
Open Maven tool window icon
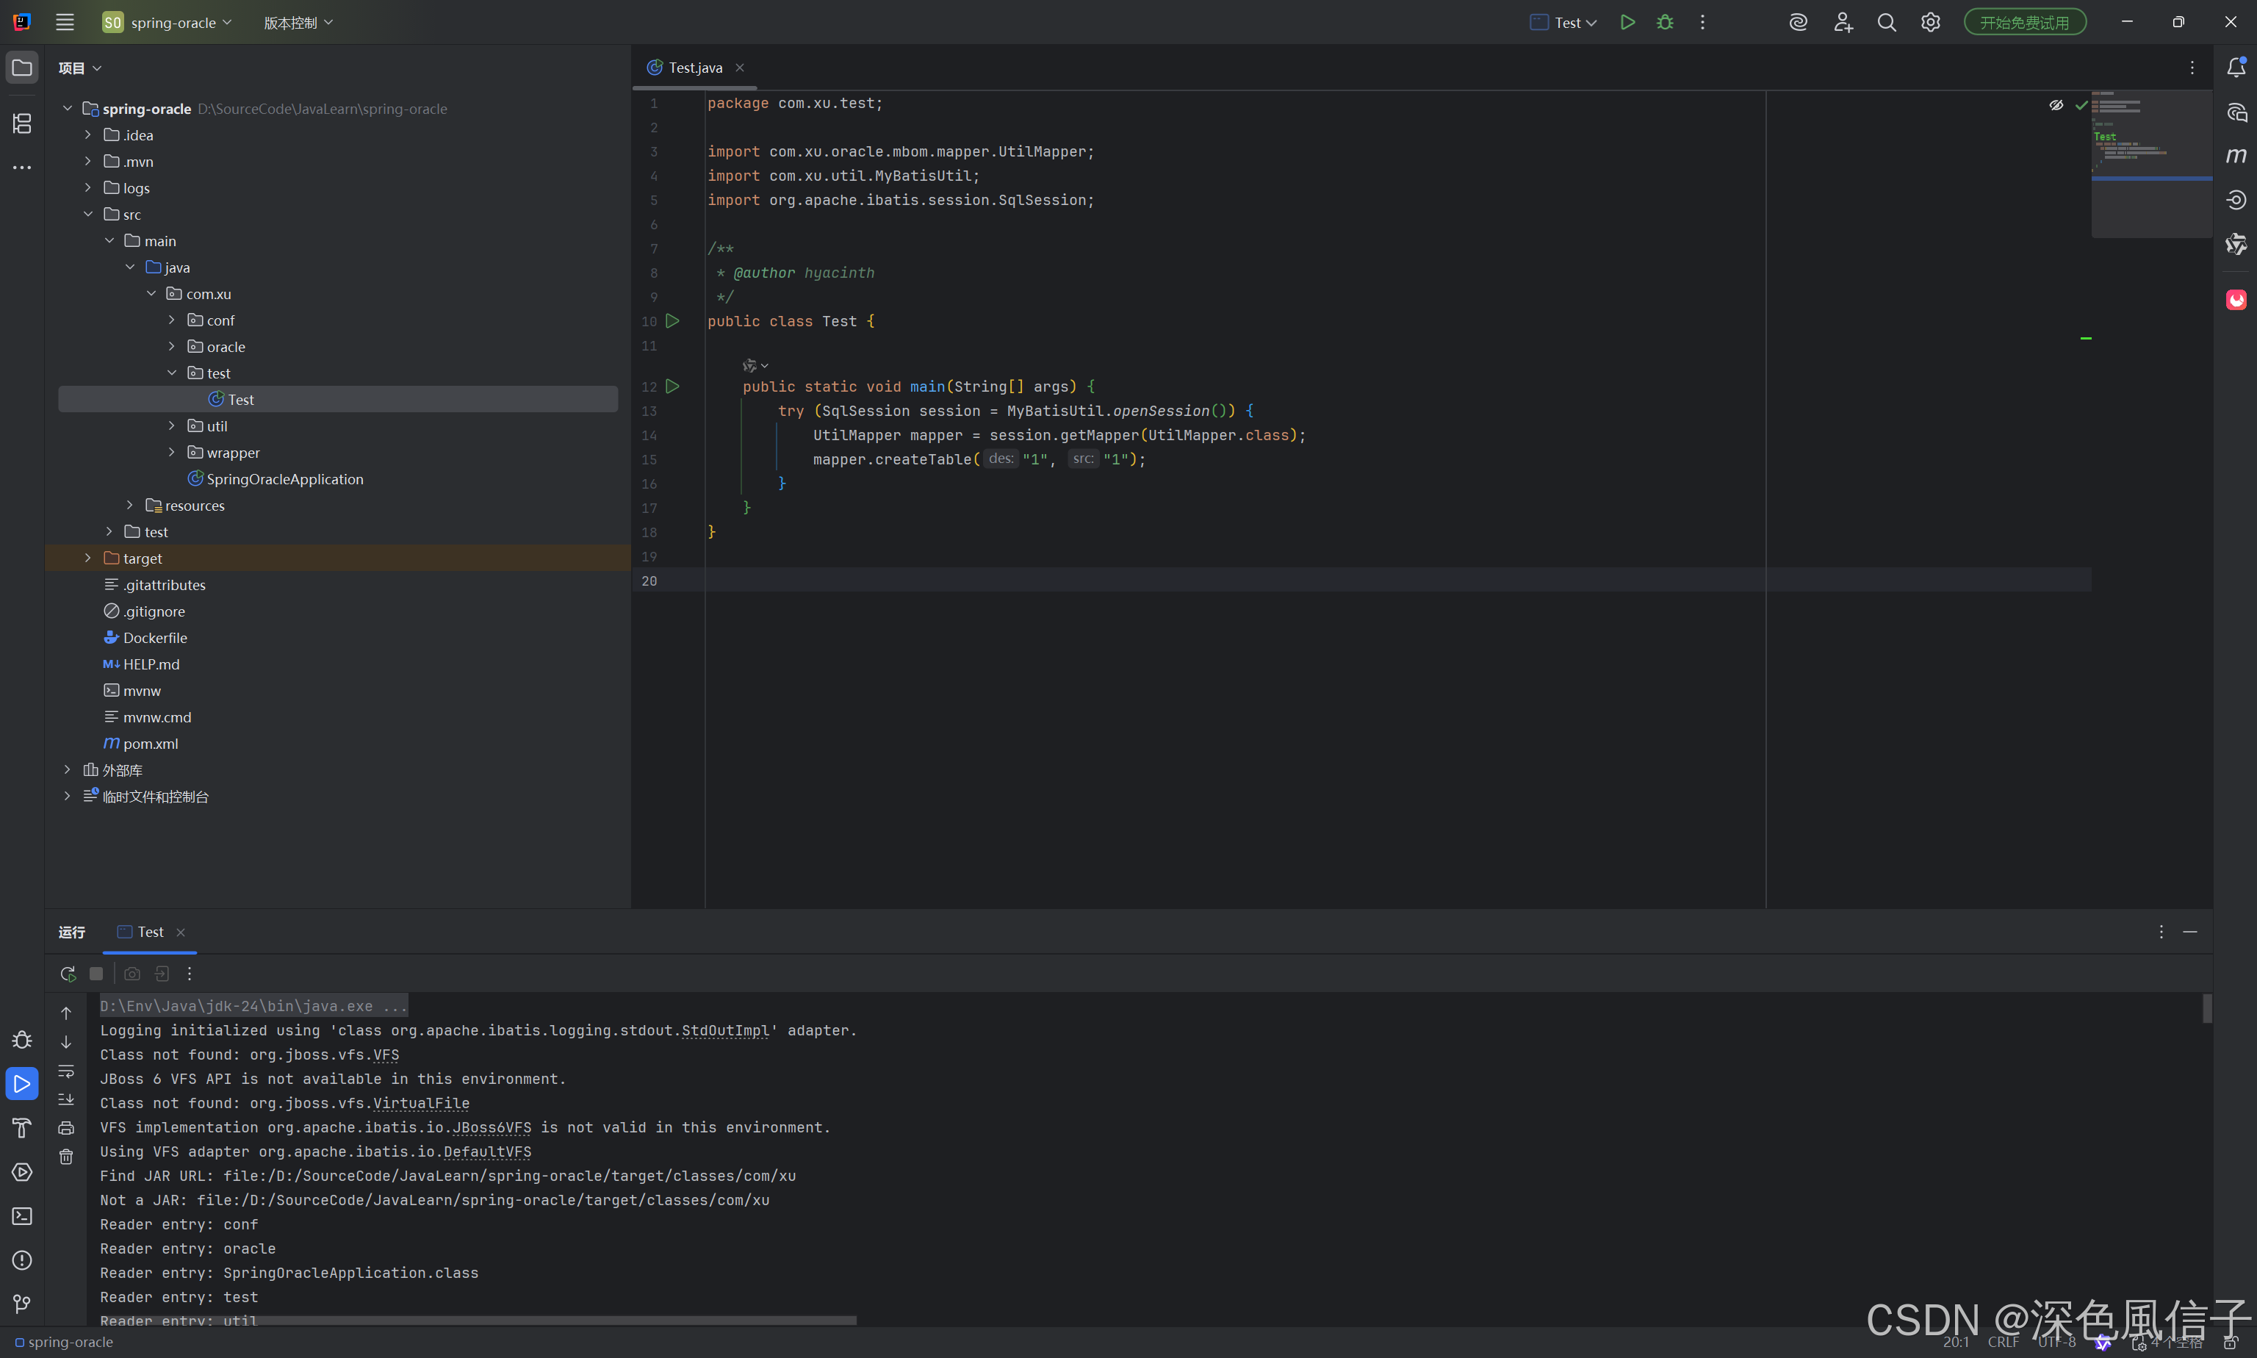click(2236, 156)
